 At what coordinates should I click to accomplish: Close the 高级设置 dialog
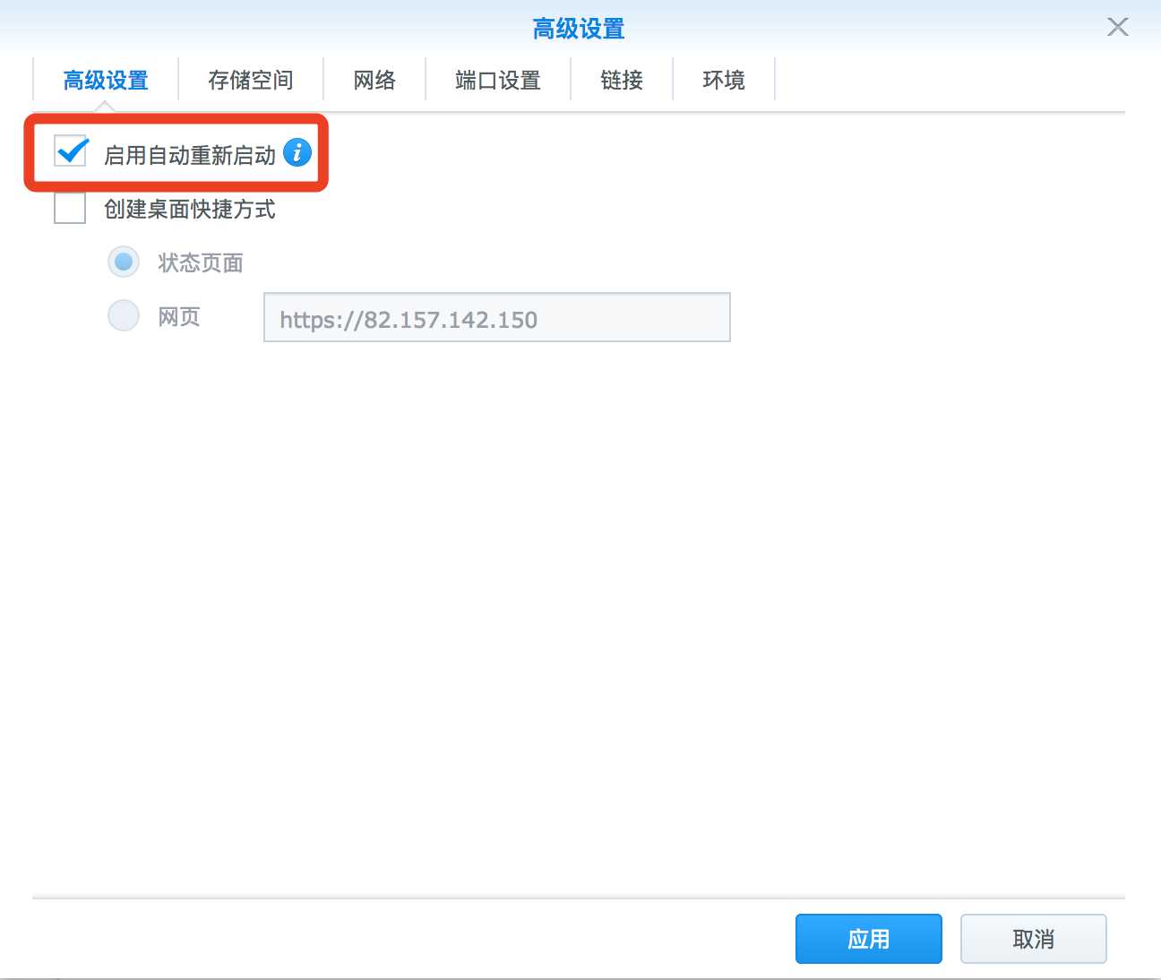pos(1117,27)
